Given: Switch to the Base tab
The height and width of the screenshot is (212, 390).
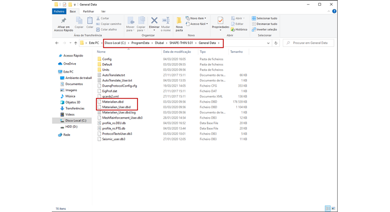Looking at the screenshot, I should (x=73, y=11).
